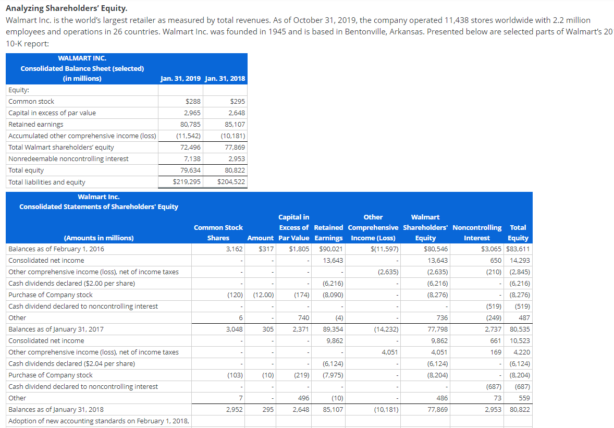Click the 2,965 capital in excess value
Image resolution: width=614 pixels, height=428 pixels.
point(192,113)
